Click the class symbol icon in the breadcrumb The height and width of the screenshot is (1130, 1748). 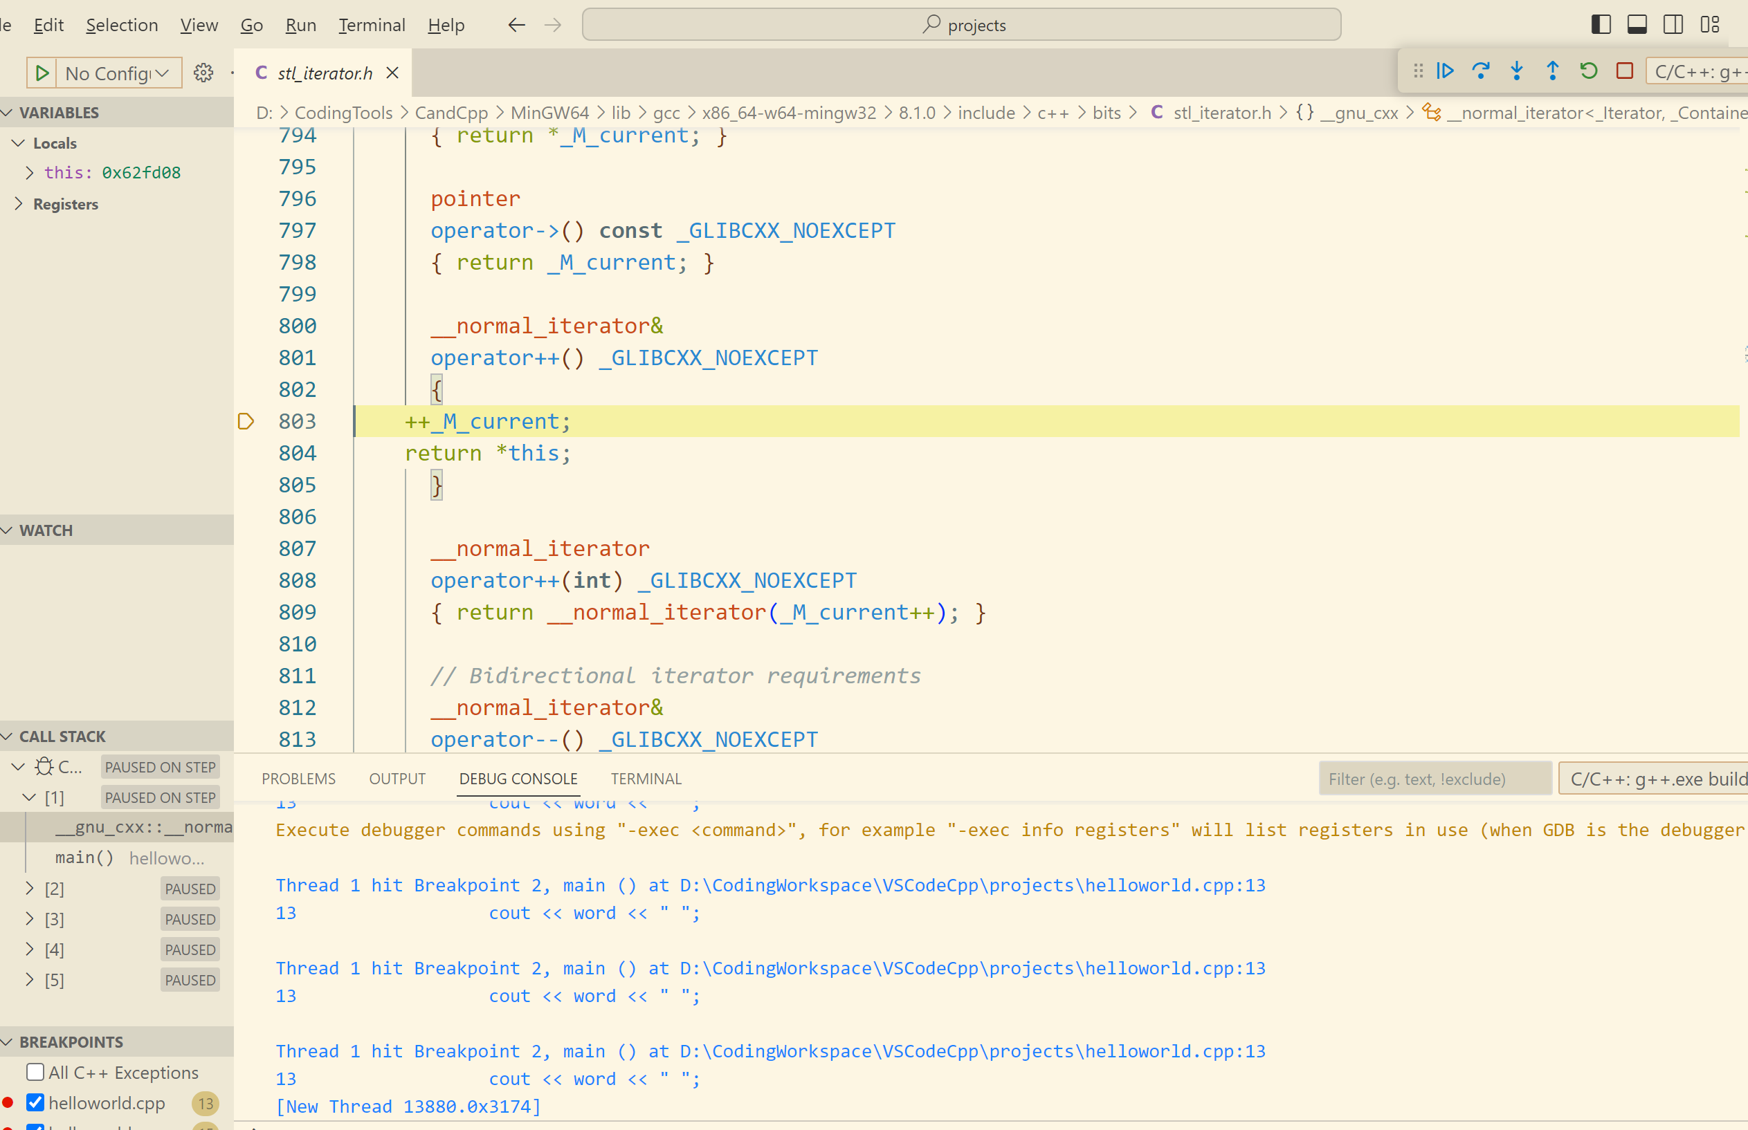click(x=1431, y=112)
